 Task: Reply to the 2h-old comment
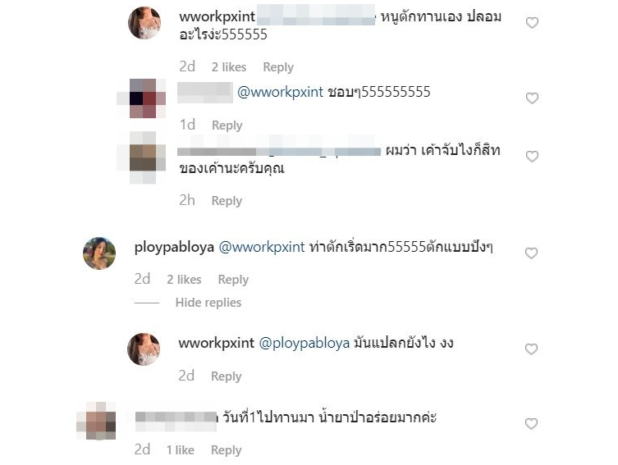(227, 201)
